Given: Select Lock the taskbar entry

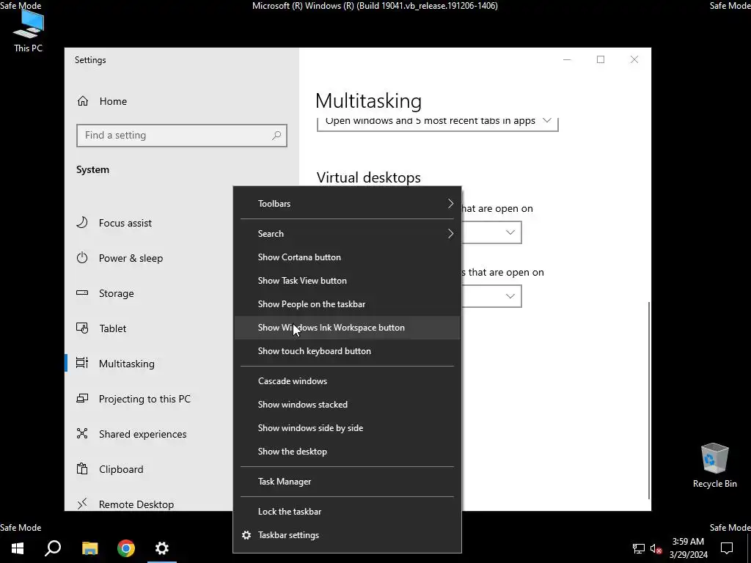Looking at the screenshot, I should coord(347,511).
